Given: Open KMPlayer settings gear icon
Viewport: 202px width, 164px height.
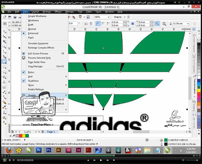Looking at the screenshot, I should 14,160.
